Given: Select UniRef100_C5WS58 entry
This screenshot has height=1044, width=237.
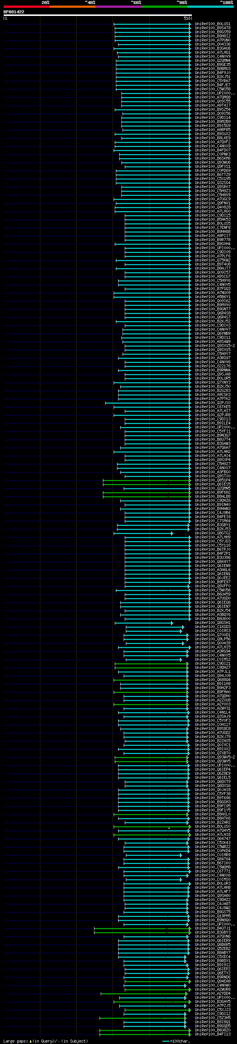Looking at the screenshot, I should (x=212, y=89).
